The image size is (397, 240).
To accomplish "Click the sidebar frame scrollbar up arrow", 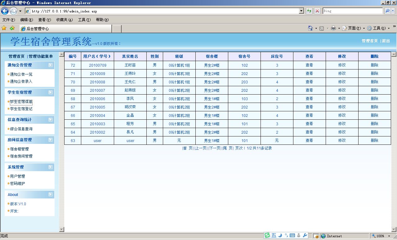I will tap(61, 55).
